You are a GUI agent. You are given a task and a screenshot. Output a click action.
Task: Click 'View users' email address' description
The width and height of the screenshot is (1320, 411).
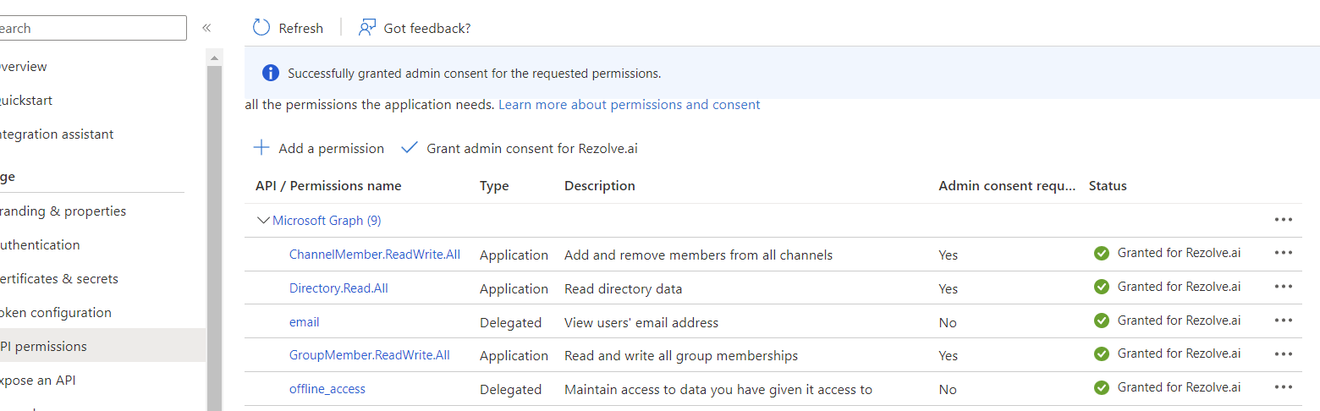641,322
